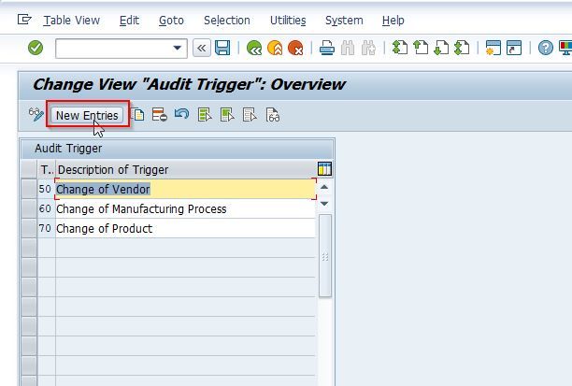Screen dimensions: 572x386
Task: Select the row selector for Change of Vendor
Action: point(29,189)
